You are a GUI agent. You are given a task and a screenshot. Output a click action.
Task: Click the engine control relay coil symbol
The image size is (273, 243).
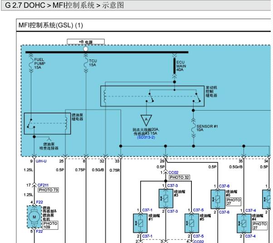pyautogui.click(x=105, y=96)
